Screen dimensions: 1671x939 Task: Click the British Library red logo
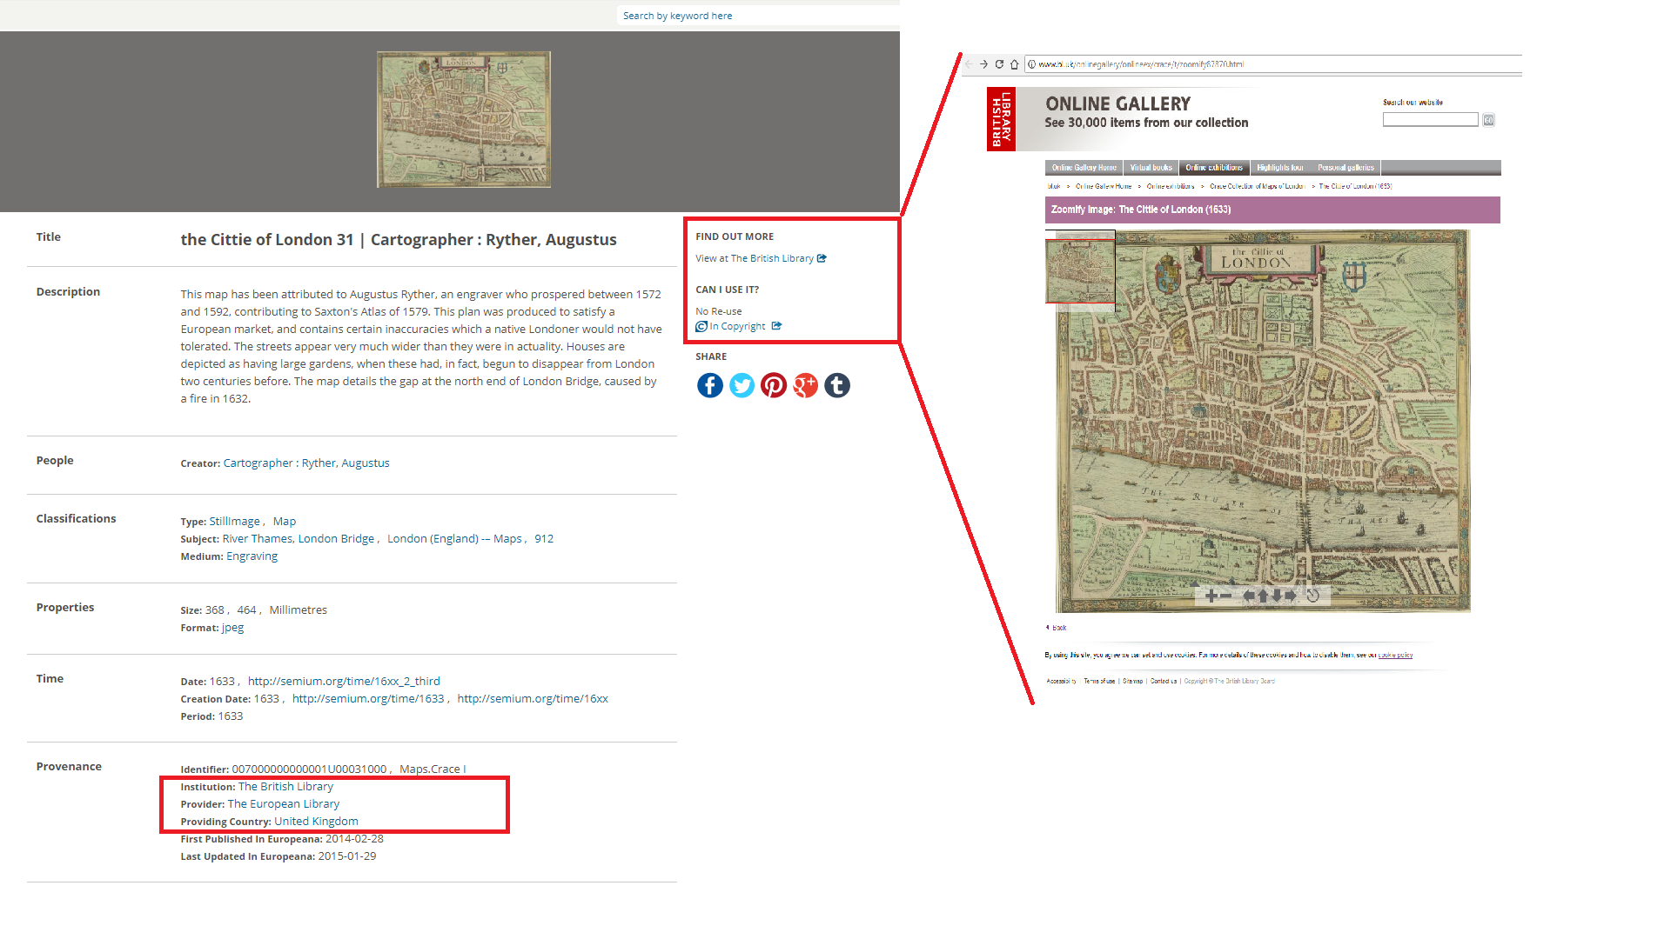tap(1001, 119)
